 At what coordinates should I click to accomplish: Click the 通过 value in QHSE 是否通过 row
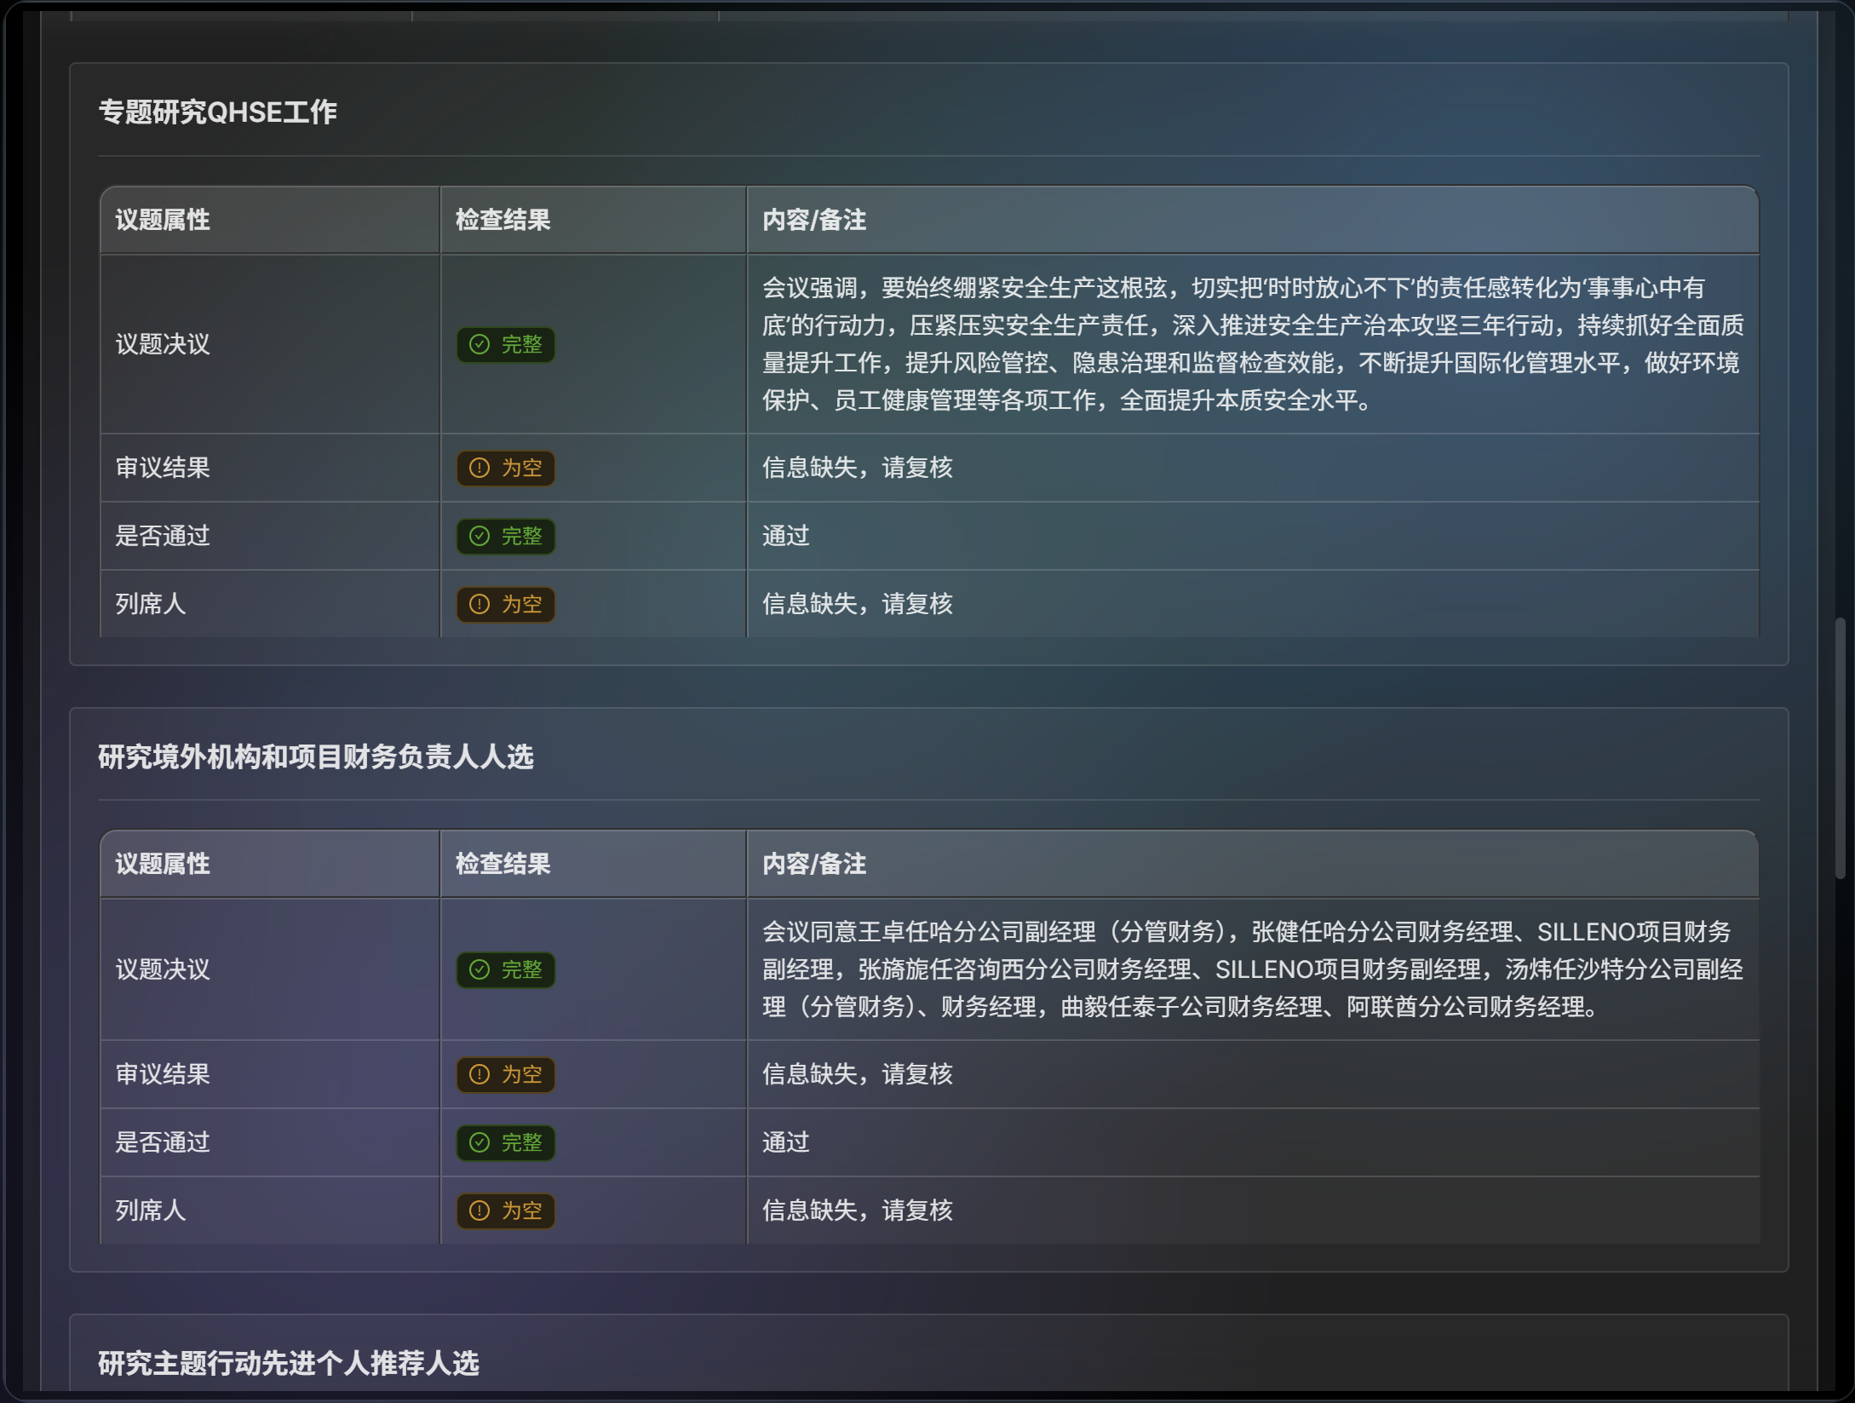tap(785, 536)
